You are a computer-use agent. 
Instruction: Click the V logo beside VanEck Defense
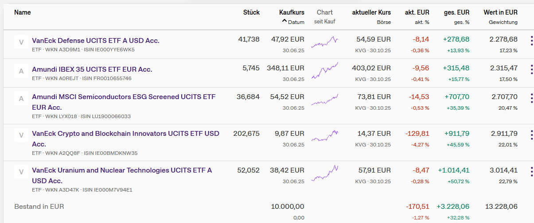pos(21,43)
